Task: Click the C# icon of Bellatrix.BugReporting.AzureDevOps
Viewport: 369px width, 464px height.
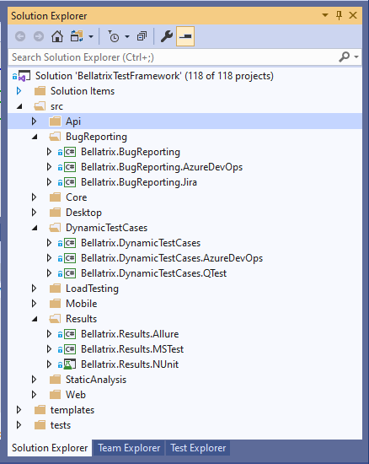Action: (70, 167)
